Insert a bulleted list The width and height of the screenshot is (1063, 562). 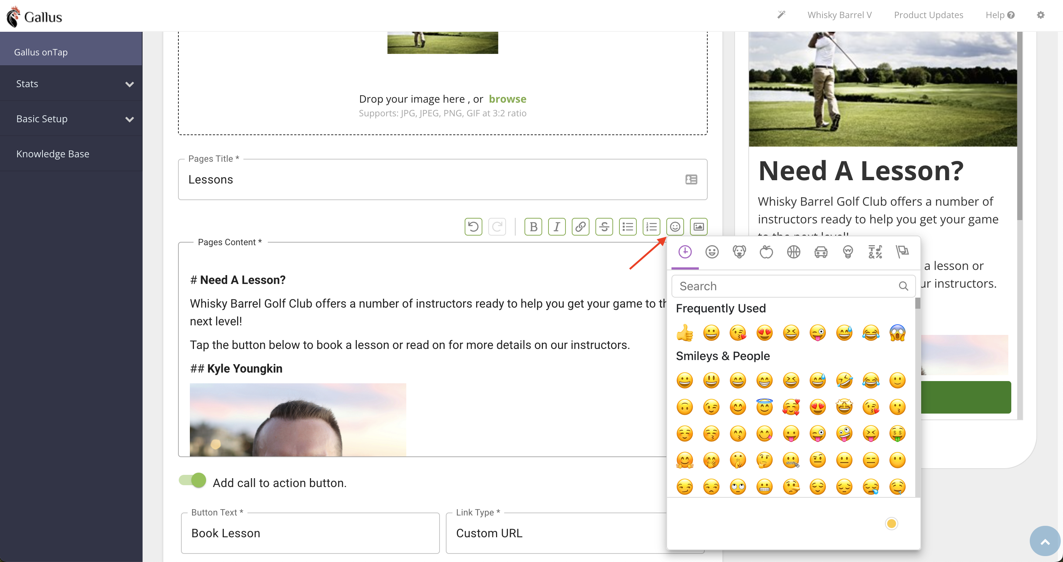628,226
